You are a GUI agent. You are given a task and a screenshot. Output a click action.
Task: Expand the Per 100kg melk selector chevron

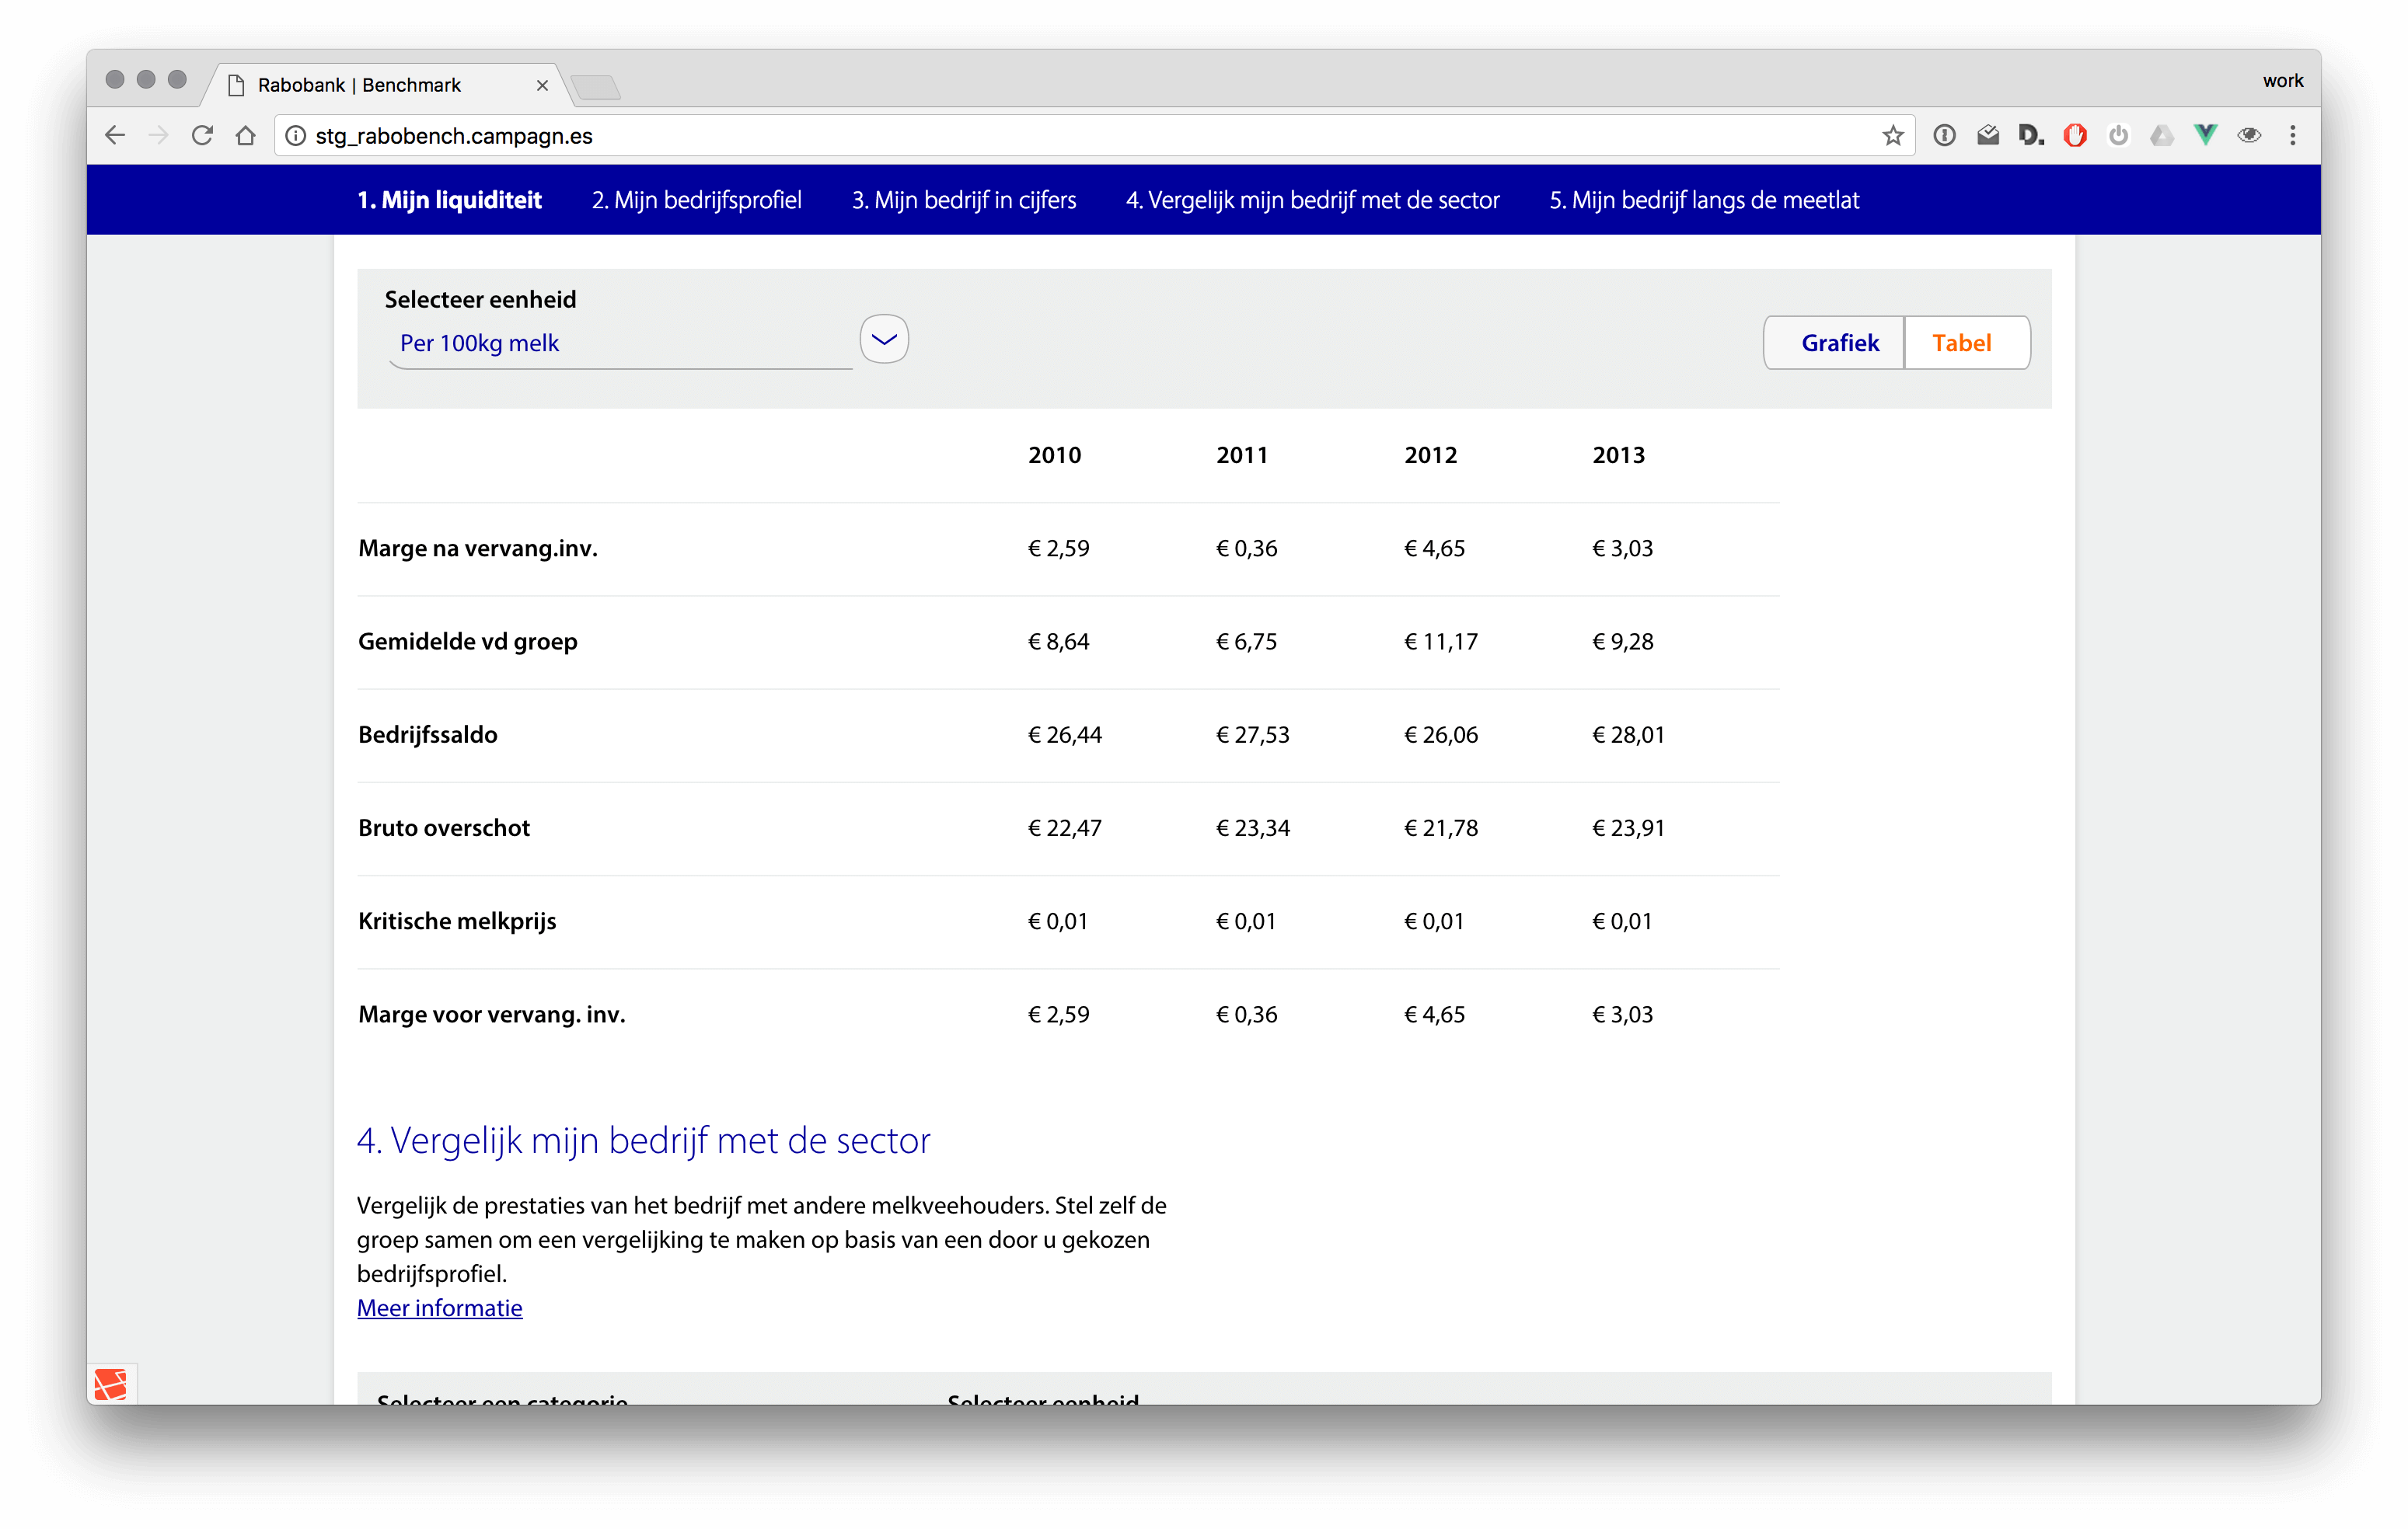(x=884, y=339)
